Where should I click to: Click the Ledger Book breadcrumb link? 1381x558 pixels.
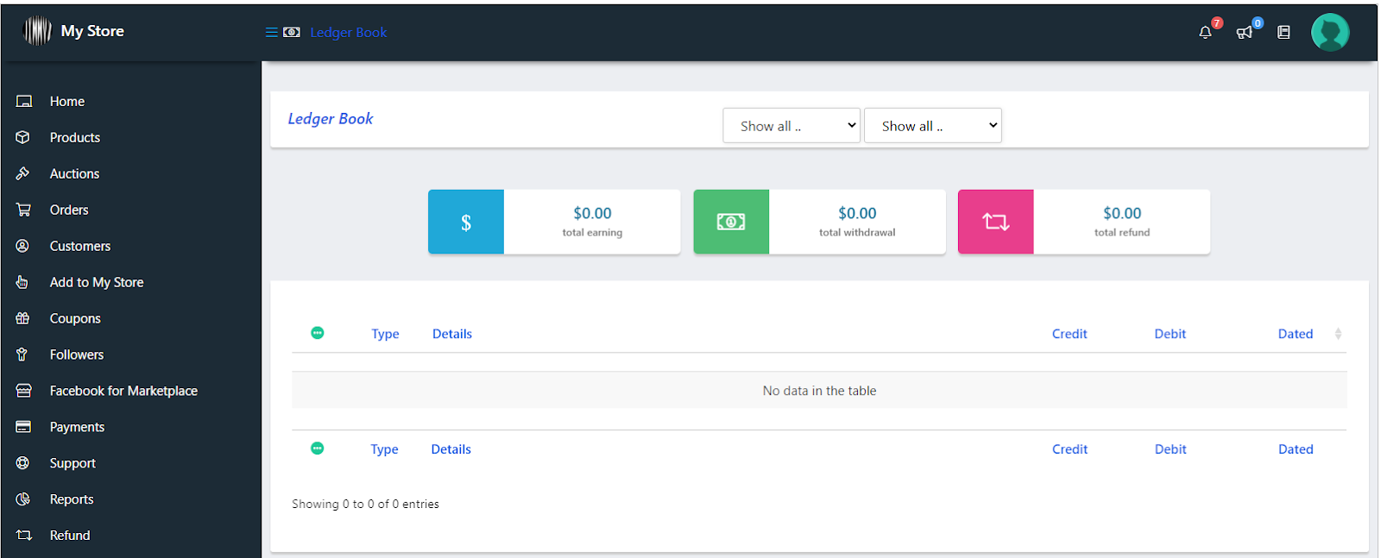pyautogui.click(x=349, y=33)
